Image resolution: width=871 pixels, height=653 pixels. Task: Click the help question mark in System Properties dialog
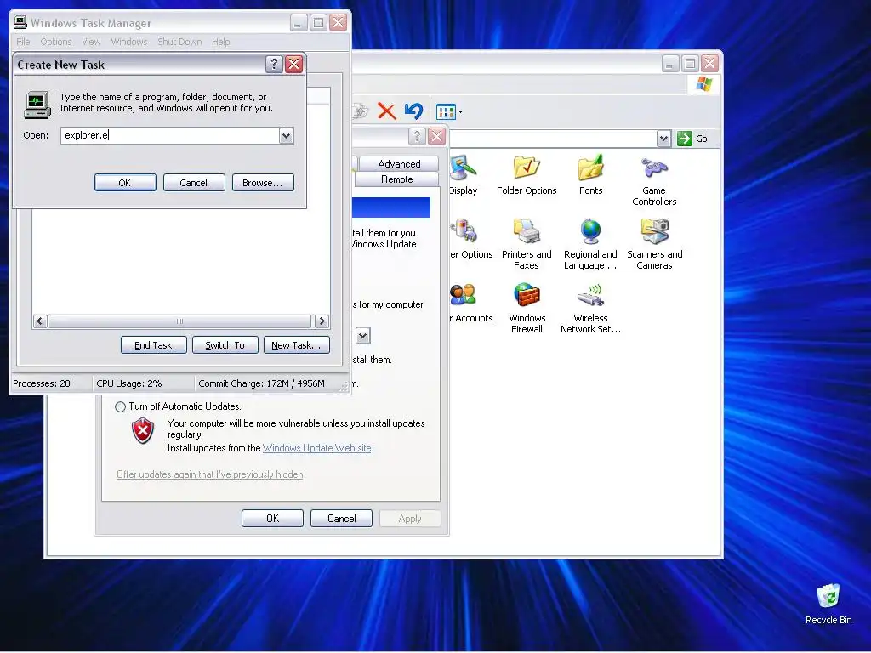(417, 136)
